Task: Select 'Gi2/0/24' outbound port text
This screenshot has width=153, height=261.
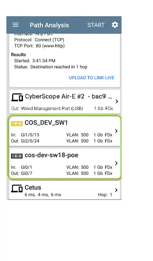Action: (30, 141)
